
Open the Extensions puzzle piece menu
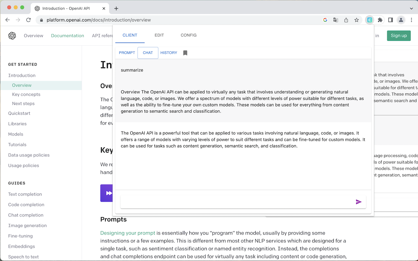coord(380,20)
